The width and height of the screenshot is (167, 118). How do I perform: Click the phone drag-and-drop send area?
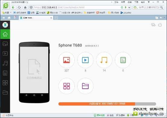[34, 70]
